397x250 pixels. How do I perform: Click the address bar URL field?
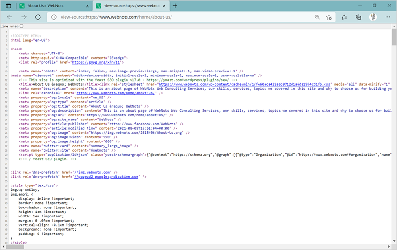click(183, 17)
